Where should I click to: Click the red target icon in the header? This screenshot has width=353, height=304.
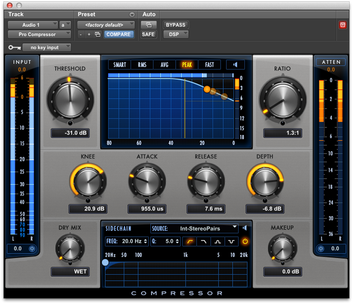343,25
